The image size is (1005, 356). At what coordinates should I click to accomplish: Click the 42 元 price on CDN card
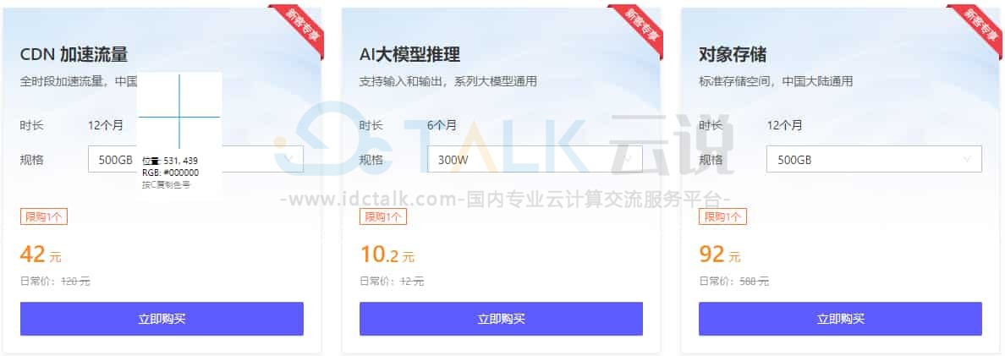pos(41,255)
